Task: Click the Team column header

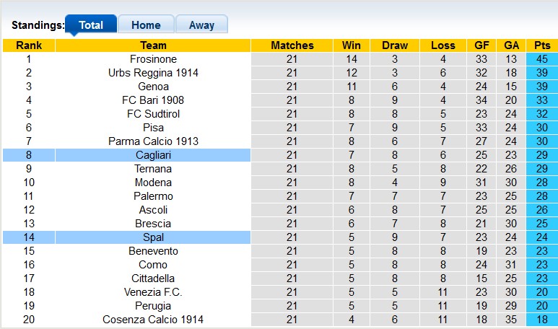Action: coord(153,45)
